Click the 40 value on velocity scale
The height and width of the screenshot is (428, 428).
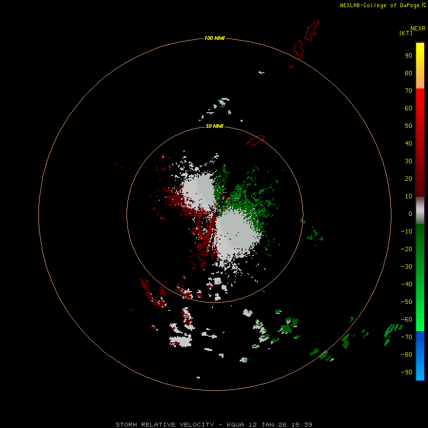(x=409, y=143)
